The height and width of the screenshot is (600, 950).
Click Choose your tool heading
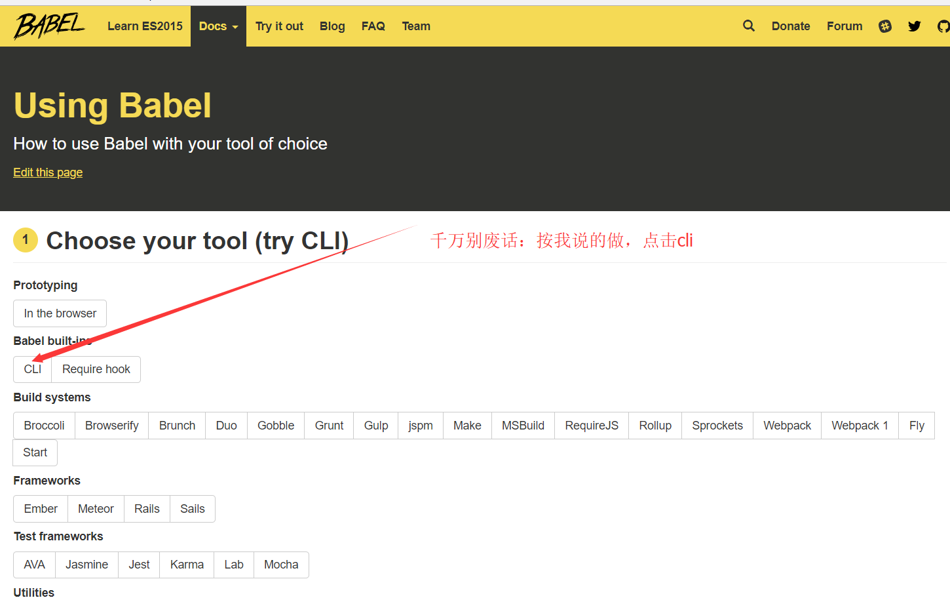pyautogui.click(x=197, y=241)
